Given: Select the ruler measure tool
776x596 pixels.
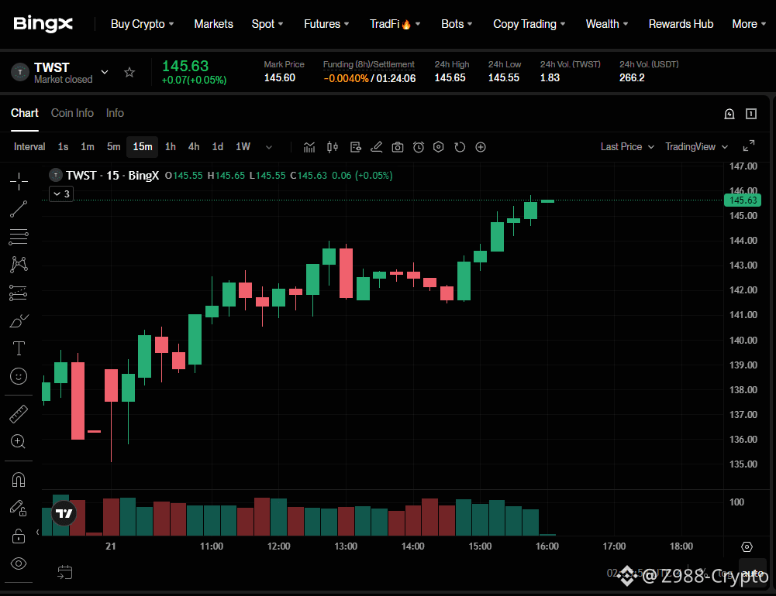Looking at the screenshot, I should click(x=19, y=414).
